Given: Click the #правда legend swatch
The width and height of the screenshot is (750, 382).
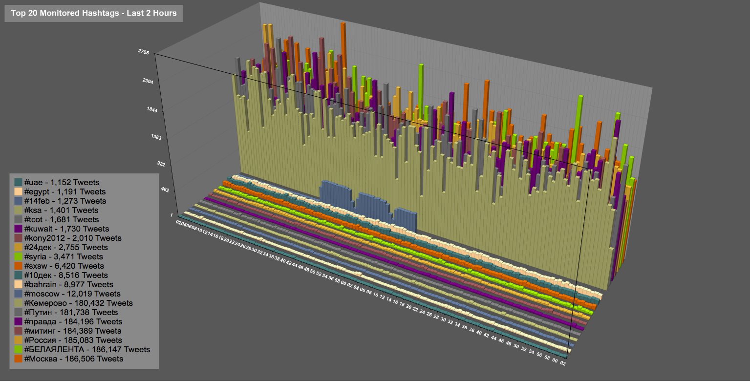Looking at the screenshot, I should [x=18, y=321].
